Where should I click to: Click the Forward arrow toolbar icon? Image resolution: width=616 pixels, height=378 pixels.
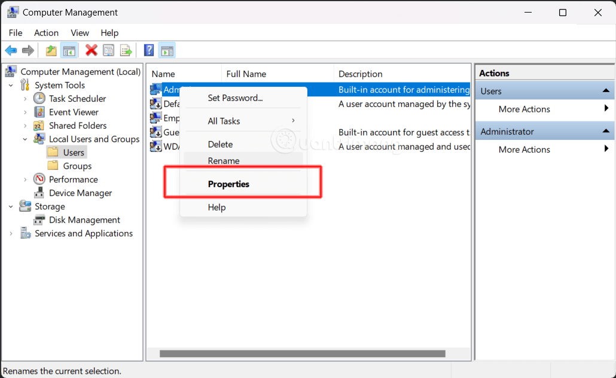(28, 50)
